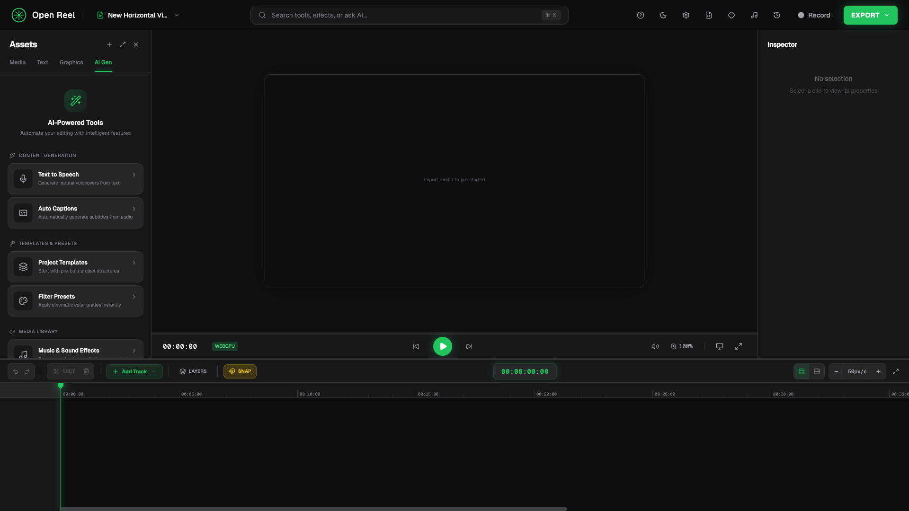Switch to the expanded track view icon
This screenshot has width=909, height=511.
tap(817, 371)
